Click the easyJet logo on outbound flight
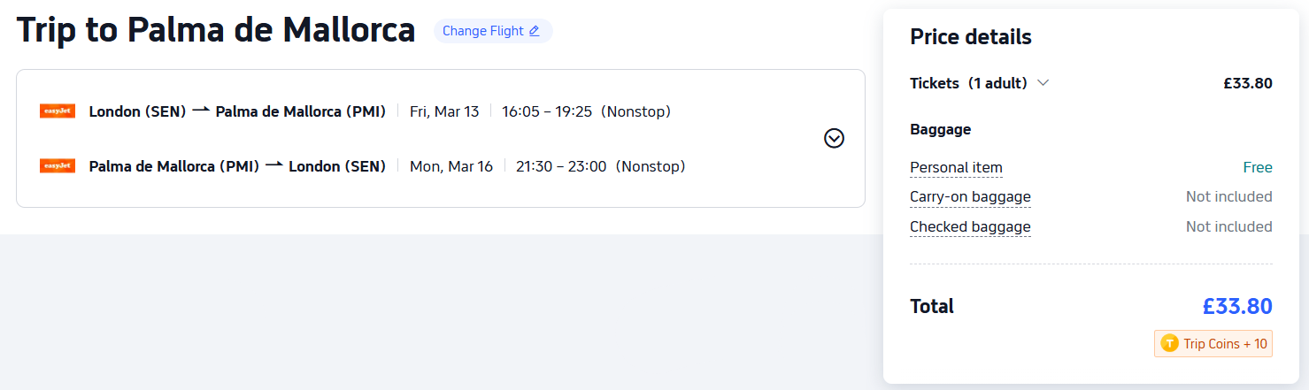The image size is (1309, 390). [x=58, y=111]
